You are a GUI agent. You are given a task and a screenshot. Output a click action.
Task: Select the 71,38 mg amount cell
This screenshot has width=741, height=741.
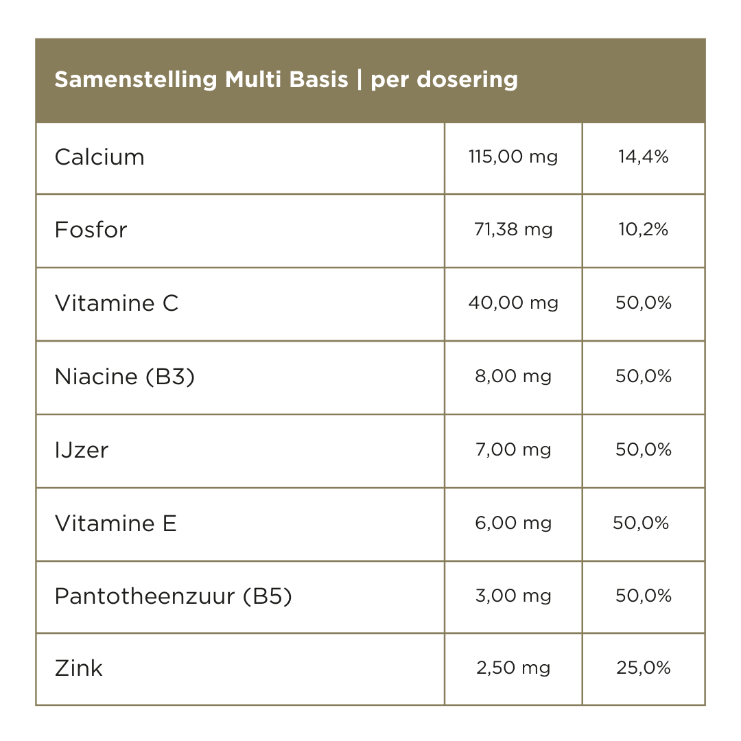click(x=513, y=230)
